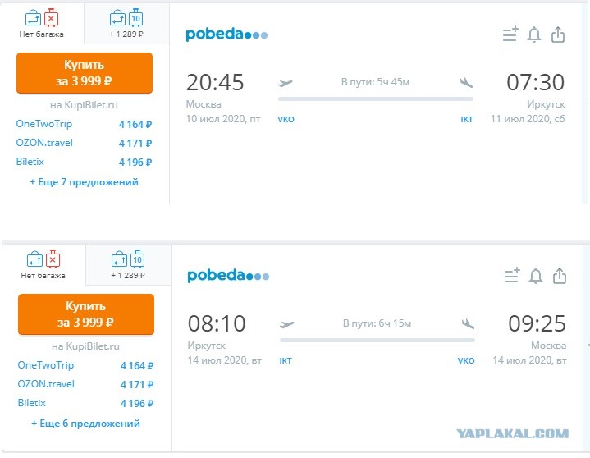The height and width of the screenshot is (458, 590).
Task: Select '+ 1 289 ₽' baggage tab on top ticket
Action: pyautogui.click(x=126, y=23)
